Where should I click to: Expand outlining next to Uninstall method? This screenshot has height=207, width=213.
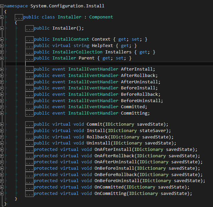(x=2, y=143)
